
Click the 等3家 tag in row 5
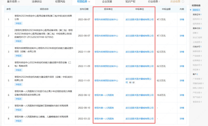[132, 82]
